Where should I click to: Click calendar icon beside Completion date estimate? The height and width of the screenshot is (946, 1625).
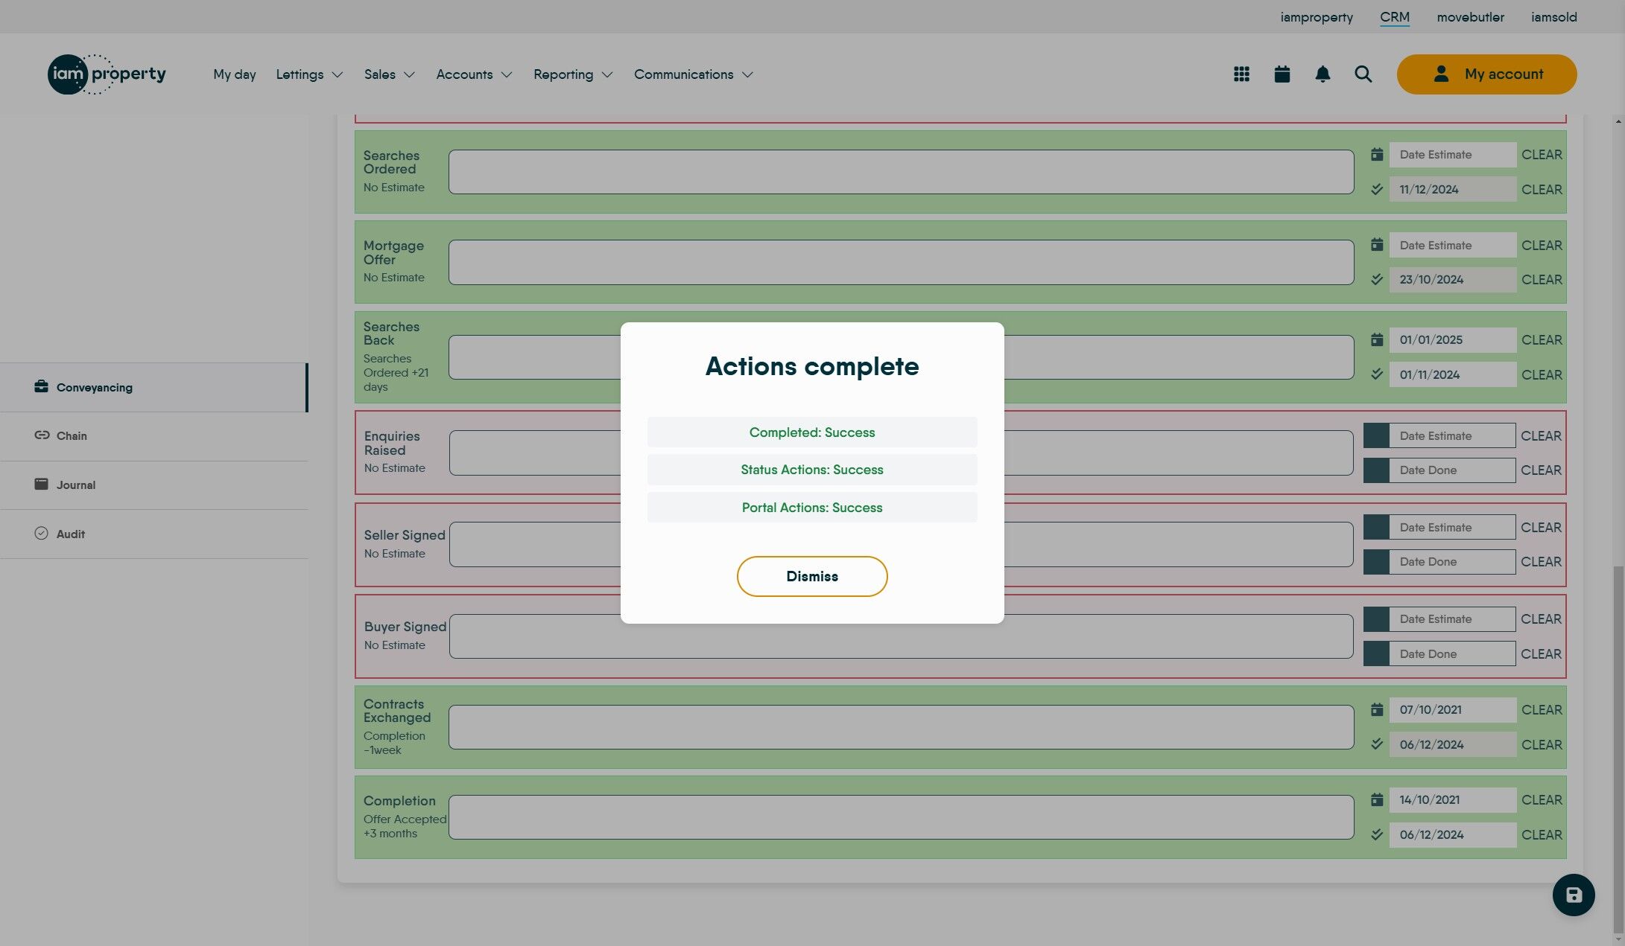(x=1377, y=800)
